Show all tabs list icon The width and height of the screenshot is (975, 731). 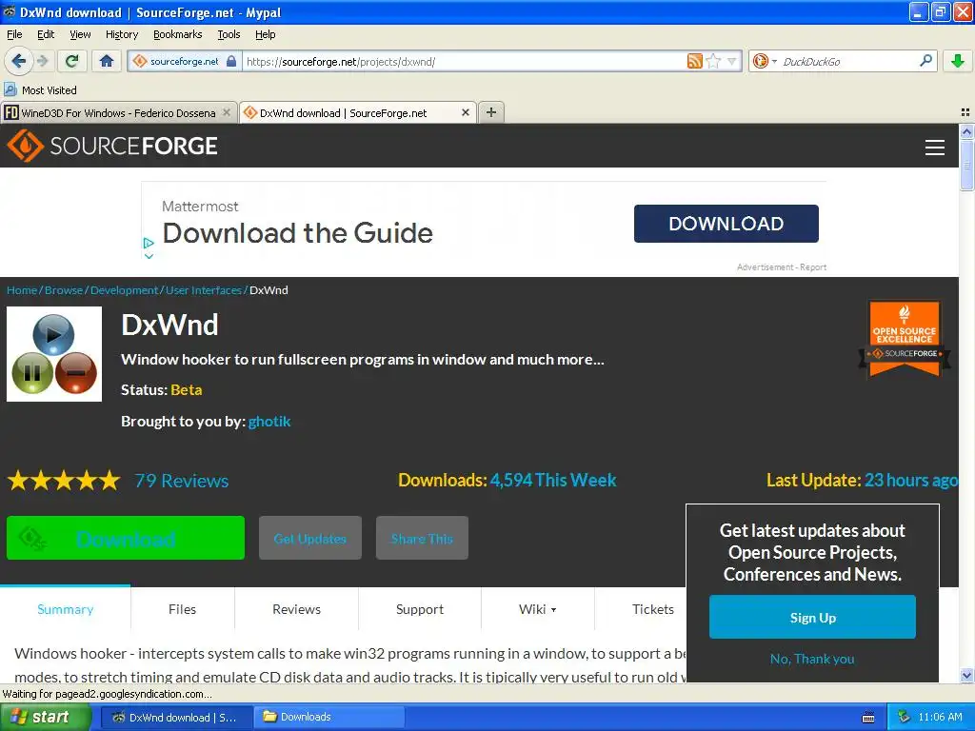tap(965, 112)
